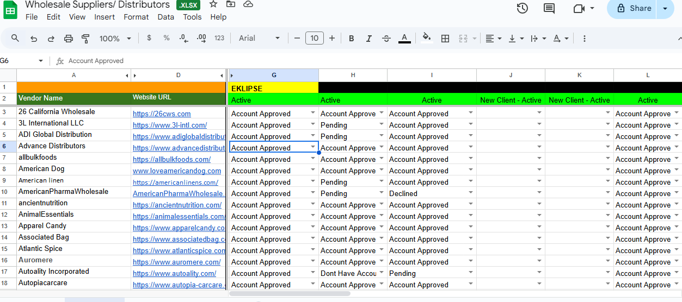Screen dimensions: 682x302
Task: Open the Arial font dropdown
Action: [260, 38]
